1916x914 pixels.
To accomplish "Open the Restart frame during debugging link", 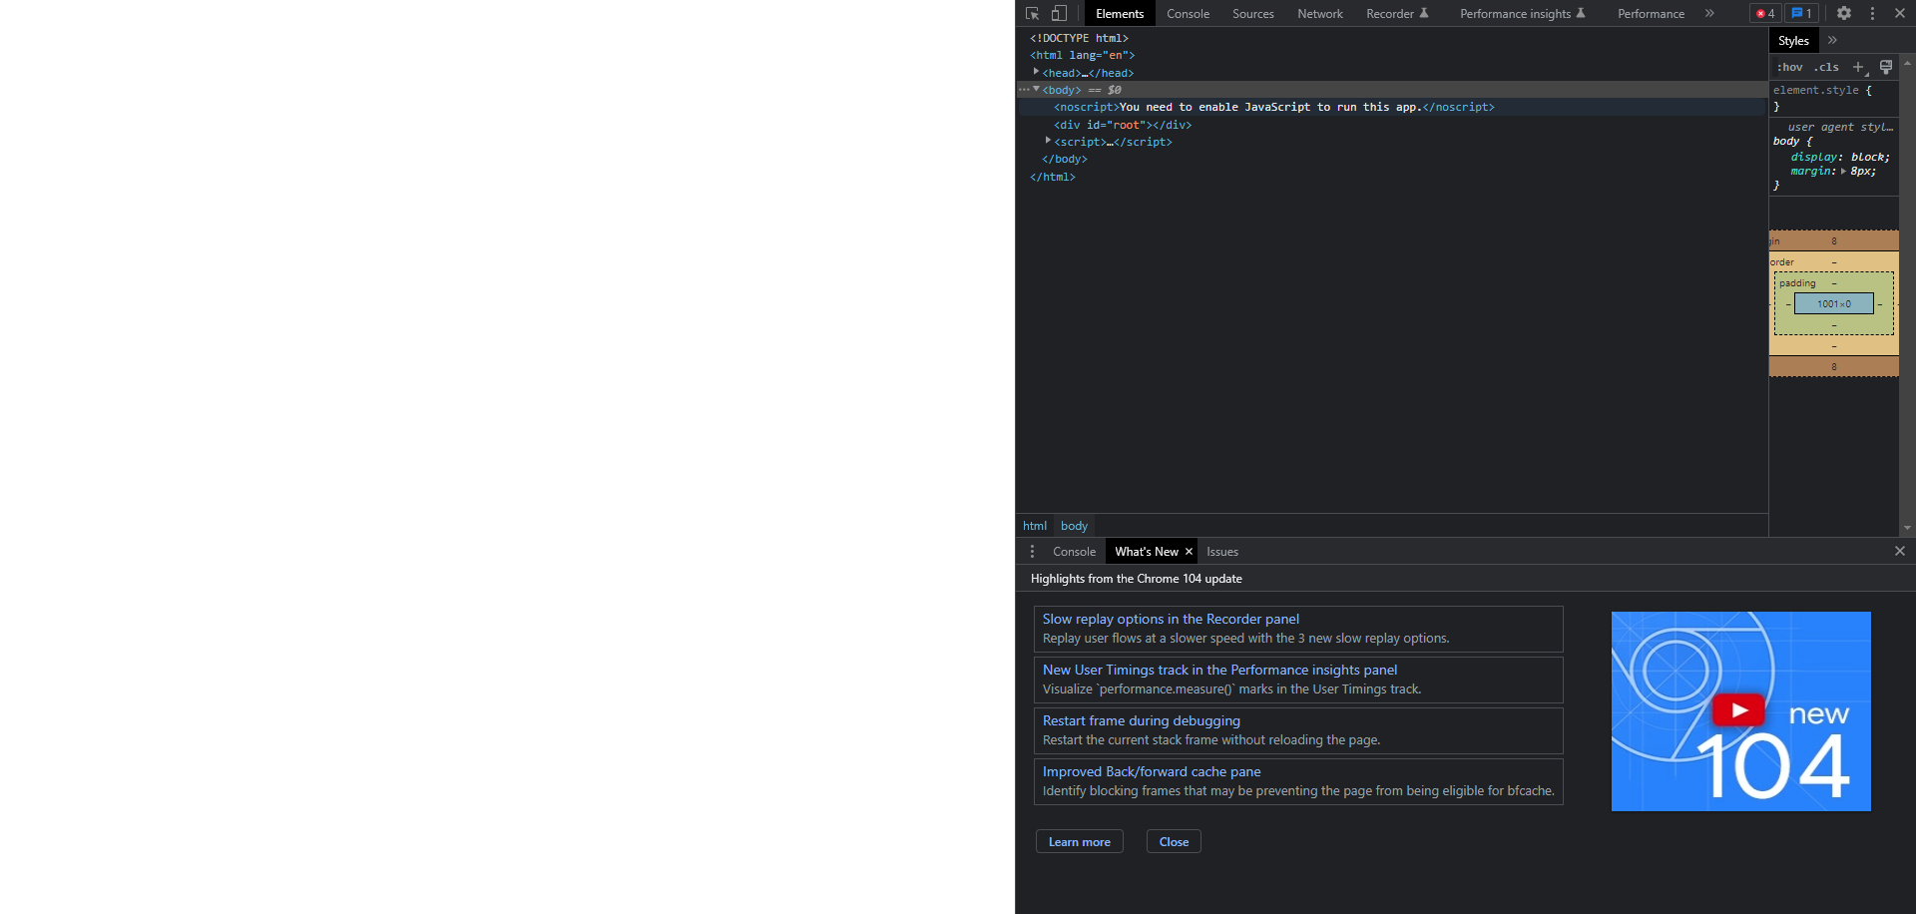I will 1141,720.
